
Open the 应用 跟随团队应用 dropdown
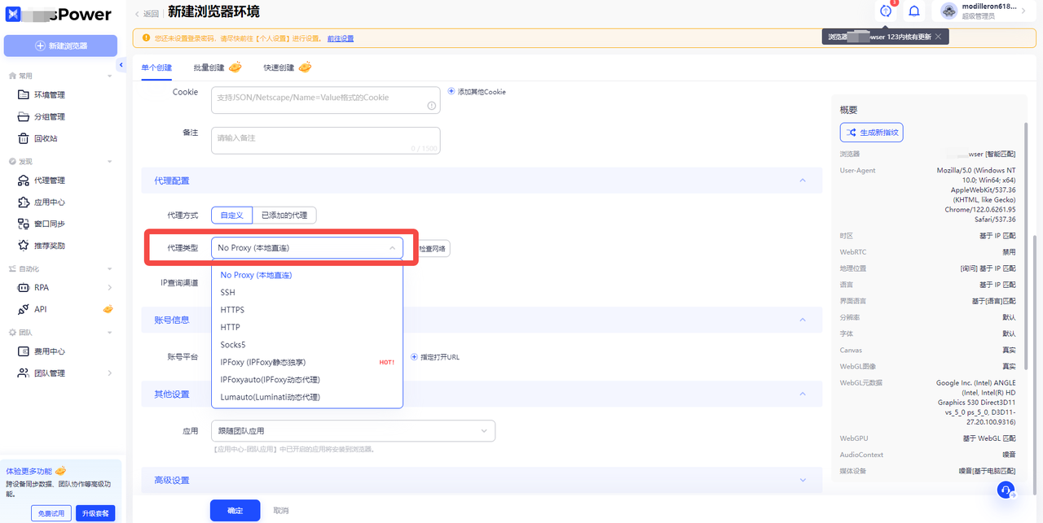(x=352, y=430)
